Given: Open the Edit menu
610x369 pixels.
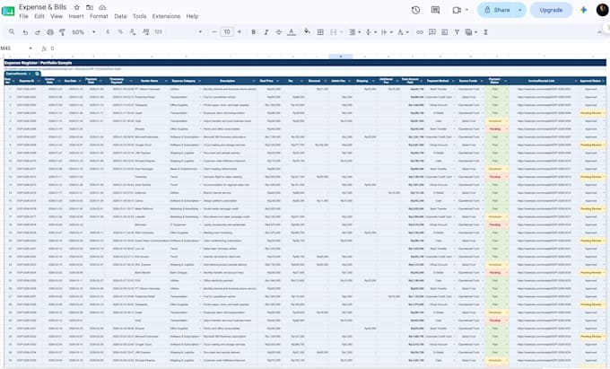Looking at the screenshot, I should (39, 16).
